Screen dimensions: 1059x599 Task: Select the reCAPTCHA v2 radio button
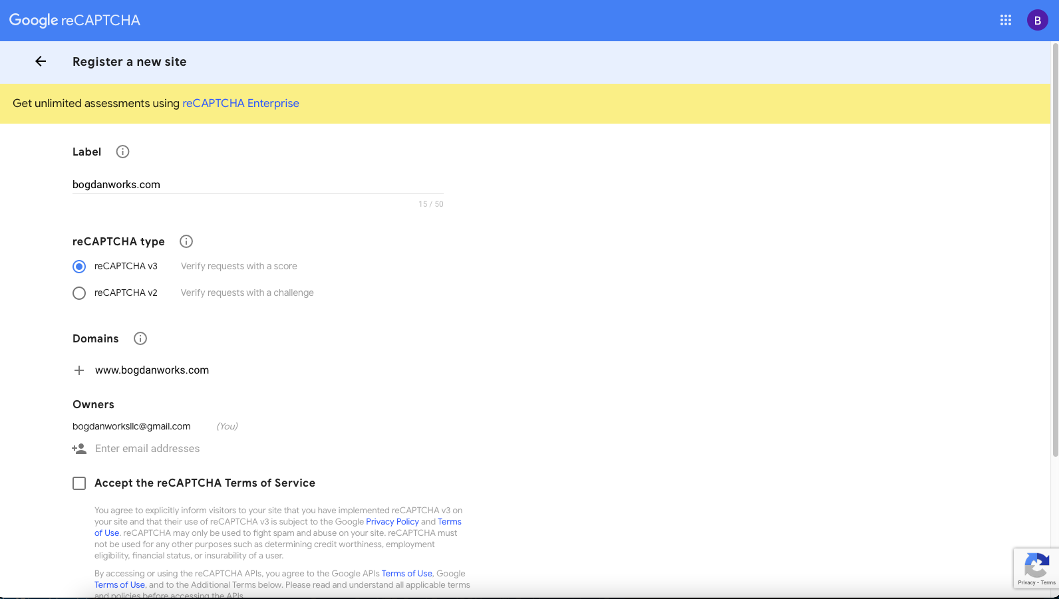[79, 293]
